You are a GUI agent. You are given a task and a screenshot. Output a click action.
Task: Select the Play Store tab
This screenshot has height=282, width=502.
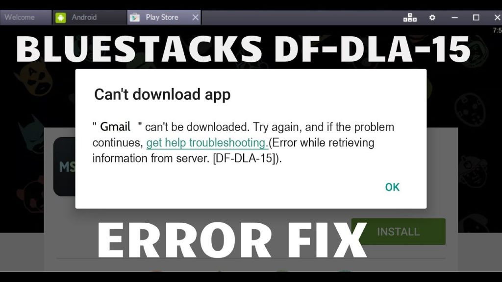[164, 17]
